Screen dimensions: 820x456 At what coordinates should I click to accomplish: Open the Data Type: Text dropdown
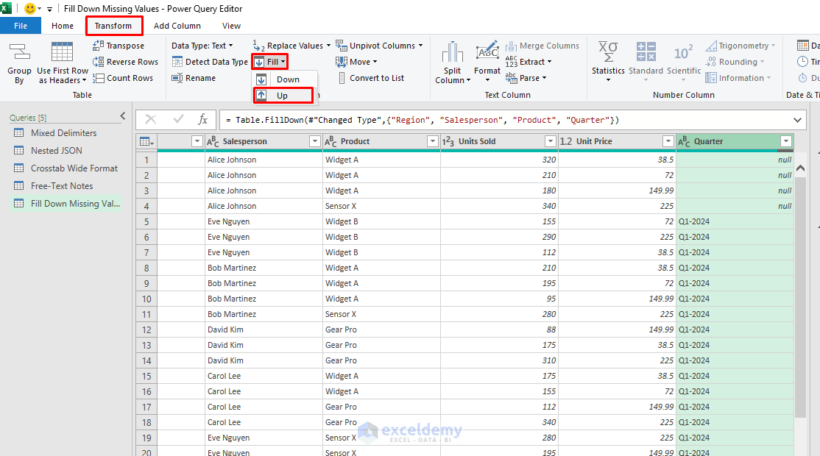(202, 46)
